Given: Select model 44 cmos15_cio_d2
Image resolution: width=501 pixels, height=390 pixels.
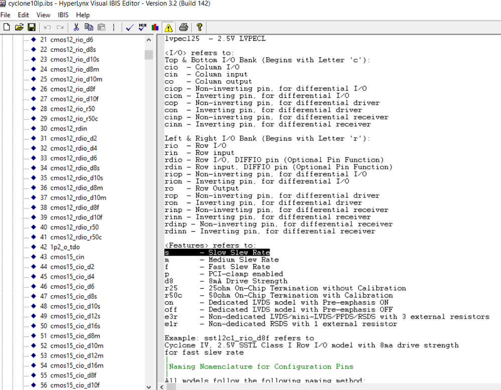Looking at the screenshot, I should (67, 267).
